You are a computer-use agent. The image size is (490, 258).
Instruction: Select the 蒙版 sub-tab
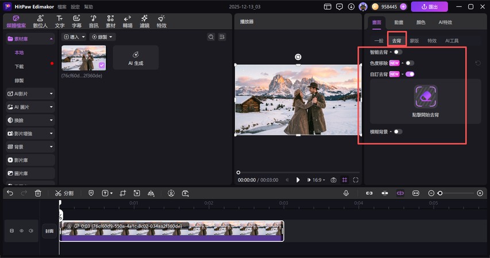(414, 41)
